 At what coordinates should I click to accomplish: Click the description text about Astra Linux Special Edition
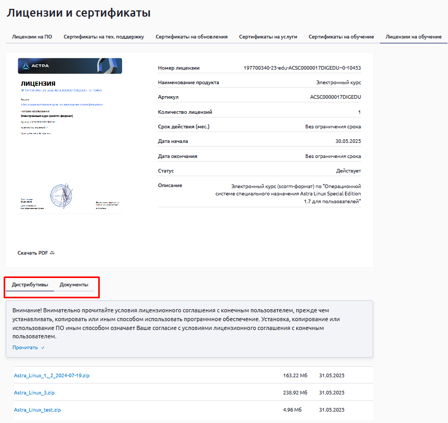288,194
